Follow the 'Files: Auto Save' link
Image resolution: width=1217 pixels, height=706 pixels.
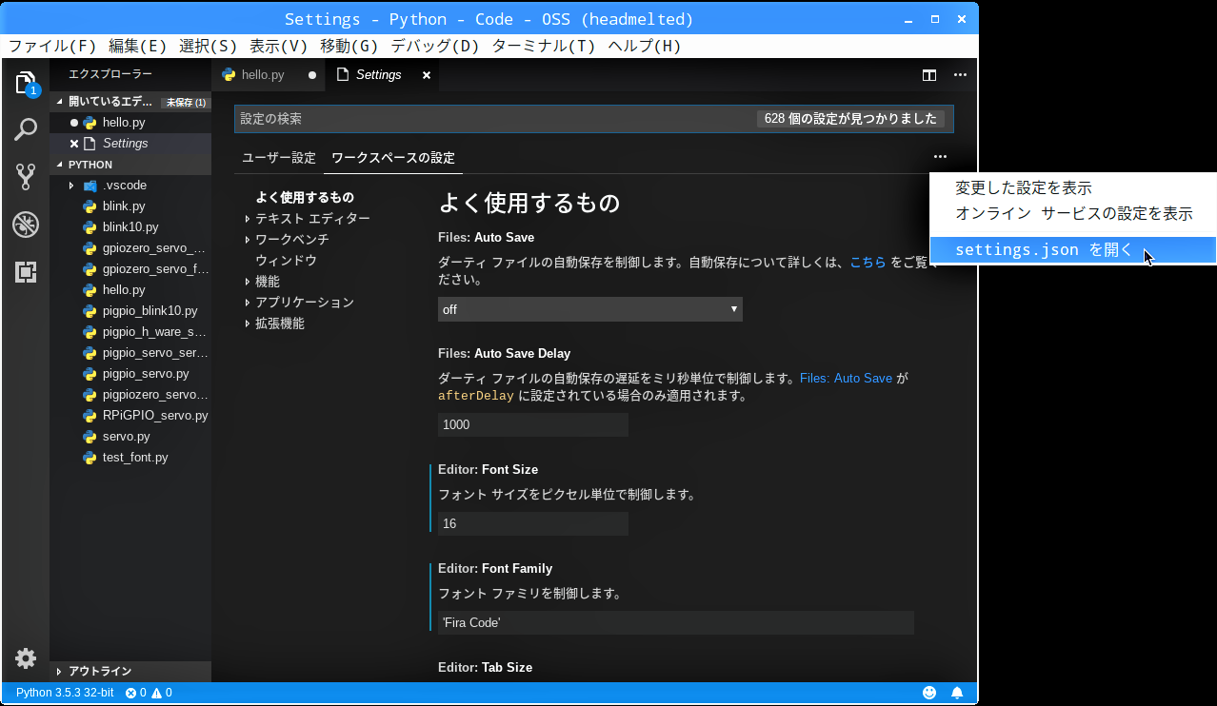pos(846,379)
